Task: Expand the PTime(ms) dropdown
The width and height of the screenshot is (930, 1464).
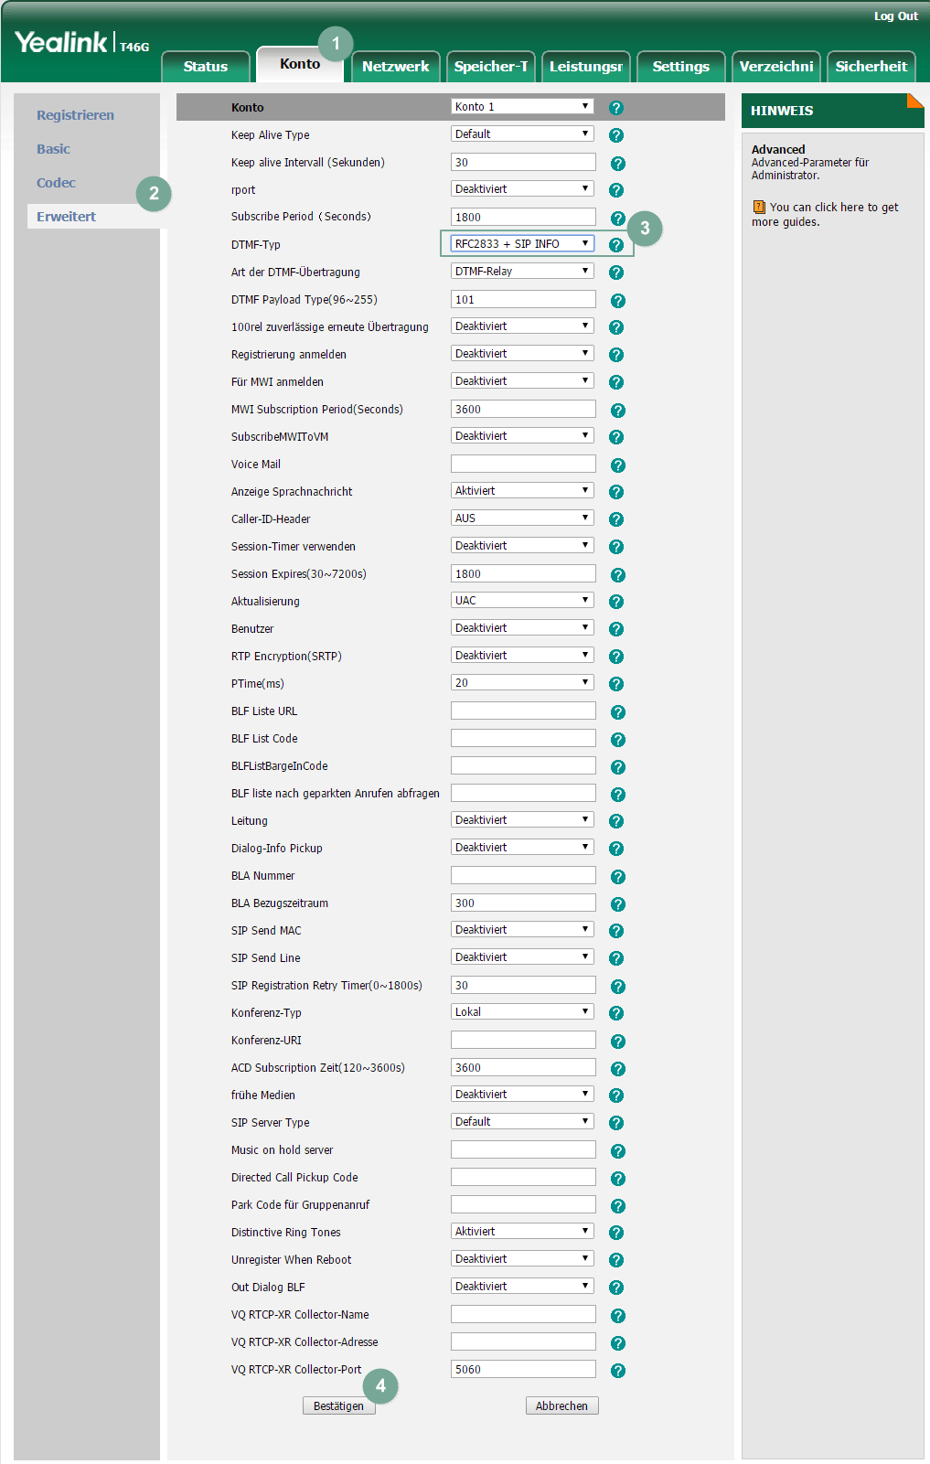Action: [522, 683]
